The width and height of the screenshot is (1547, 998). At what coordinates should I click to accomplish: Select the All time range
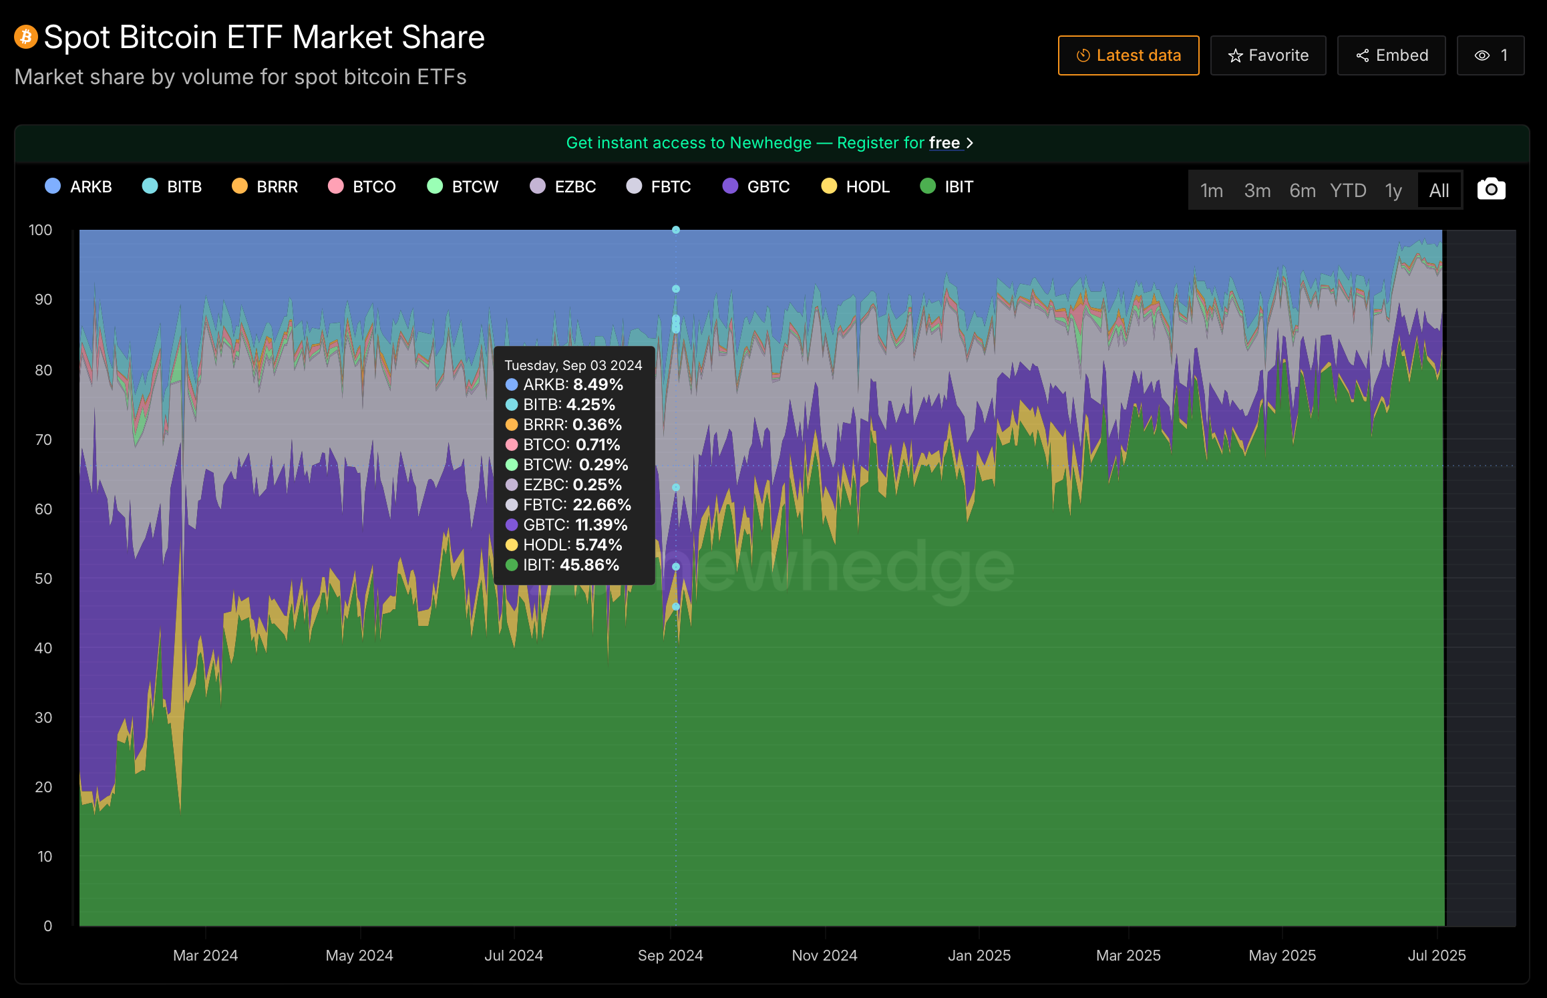pyautogui.click(x=1439, y=191)
